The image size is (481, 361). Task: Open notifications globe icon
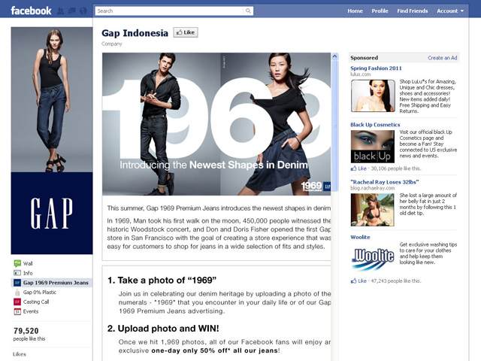[83, 11]
